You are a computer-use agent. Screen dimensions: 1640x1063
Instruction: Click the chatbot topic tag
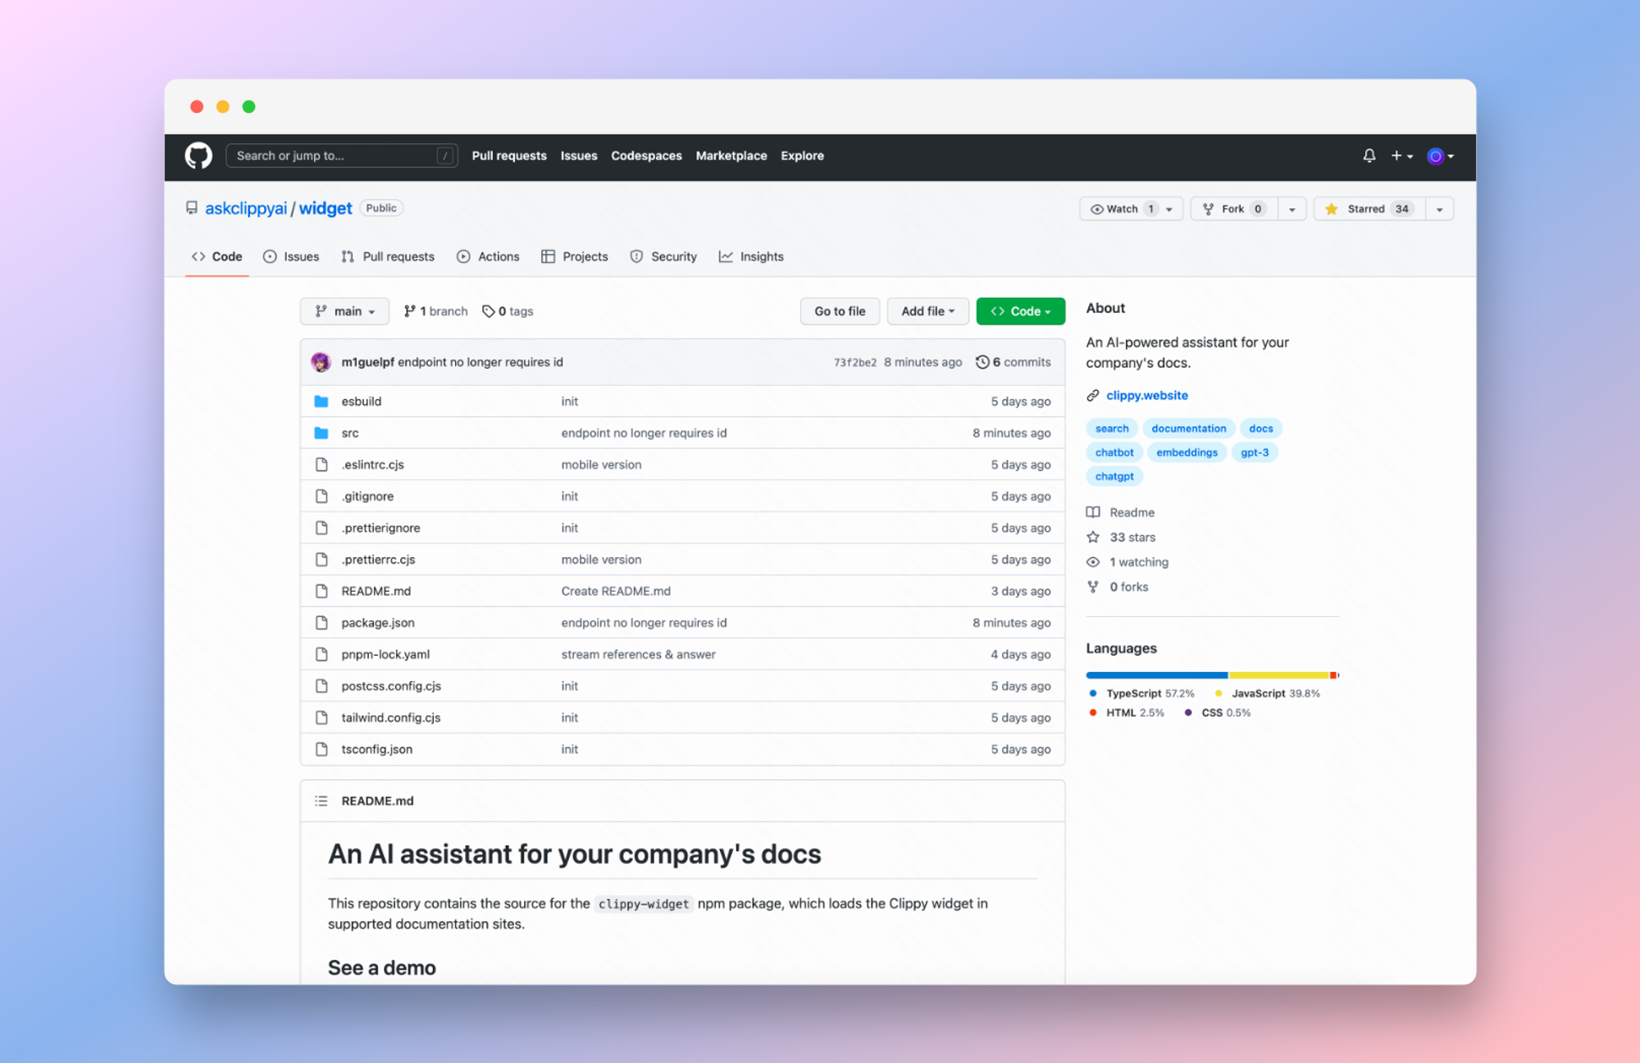click(1114, 452)
